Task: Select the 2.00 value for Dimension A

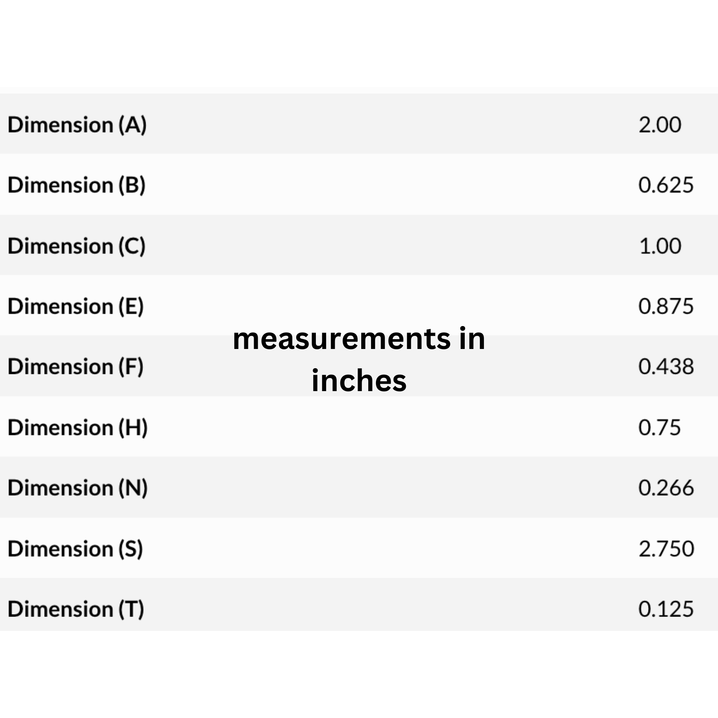Action: pyautogui.click(x=659, y=124)
